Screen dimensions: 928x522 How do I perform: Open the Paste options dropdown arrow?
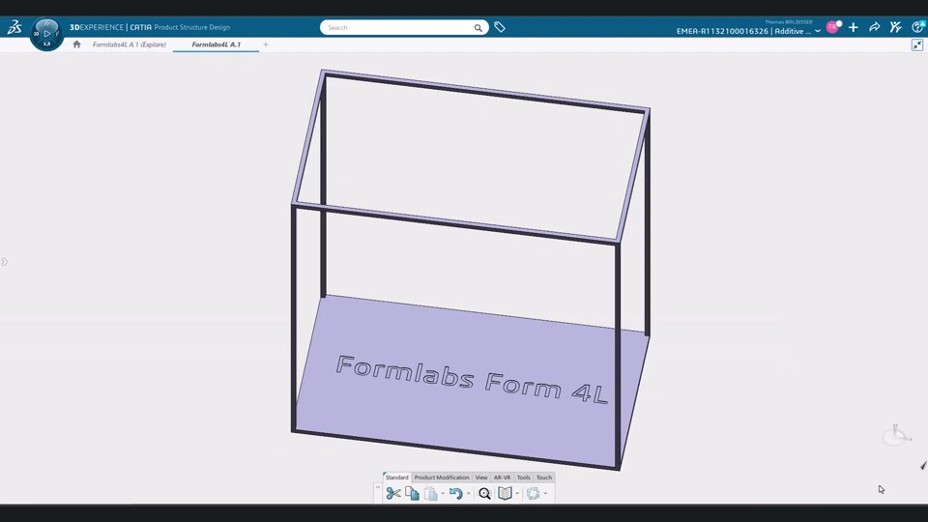click(x=443, y=494)
